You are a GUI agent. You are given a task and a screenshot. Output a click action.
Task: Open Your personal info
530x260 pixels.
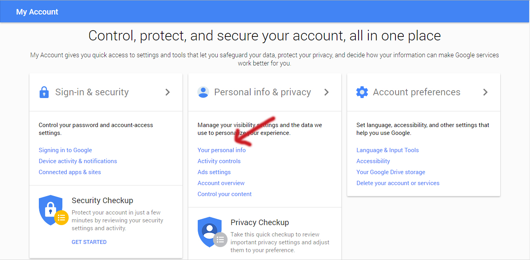tap(222, 150)
